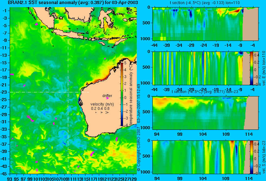Click the '03-Jun-2007 15:12:49' timestamp
This screenshot has width=266, height=181.
click(139, 103)
